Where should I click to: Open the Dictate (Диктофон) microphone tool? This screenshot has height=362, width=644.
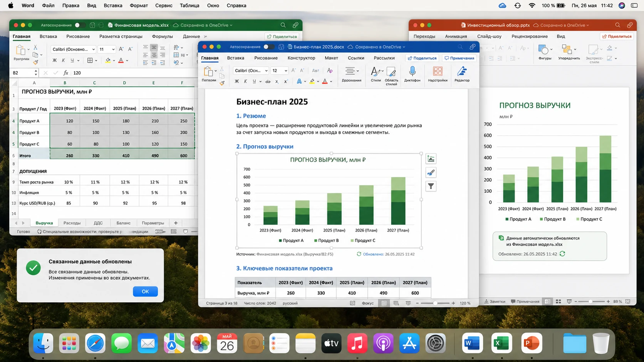click(412, 74)
